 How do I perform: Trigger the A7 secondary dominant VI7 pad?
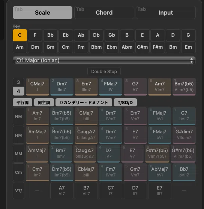62,191
